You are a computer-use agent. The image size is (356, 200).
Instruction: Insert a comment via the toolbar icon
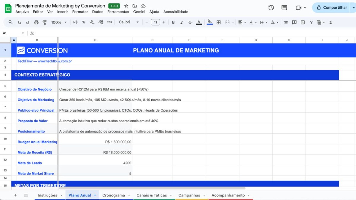[294, 22]
